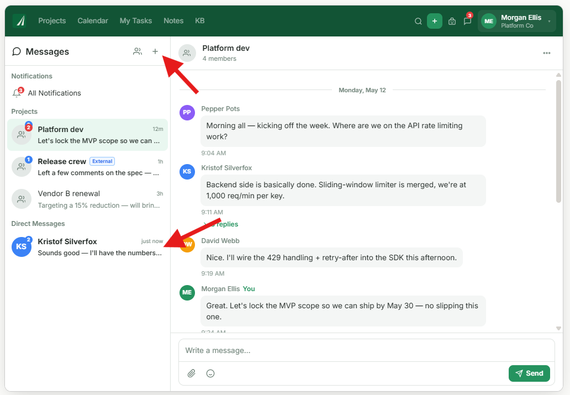Open the group contacts icon beside Messages

[138, 51]
